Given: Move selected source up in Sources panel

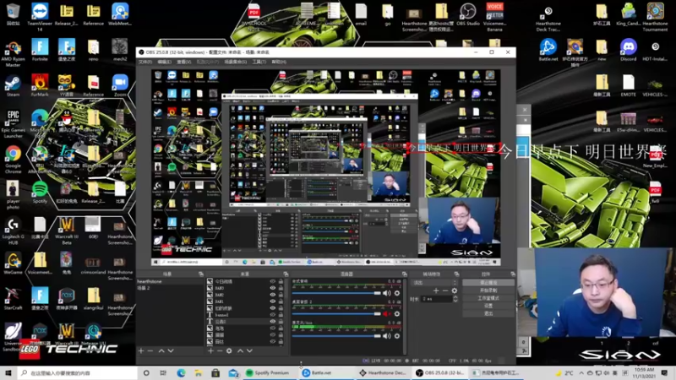Looking at the screenshot, I should point(240,351).
